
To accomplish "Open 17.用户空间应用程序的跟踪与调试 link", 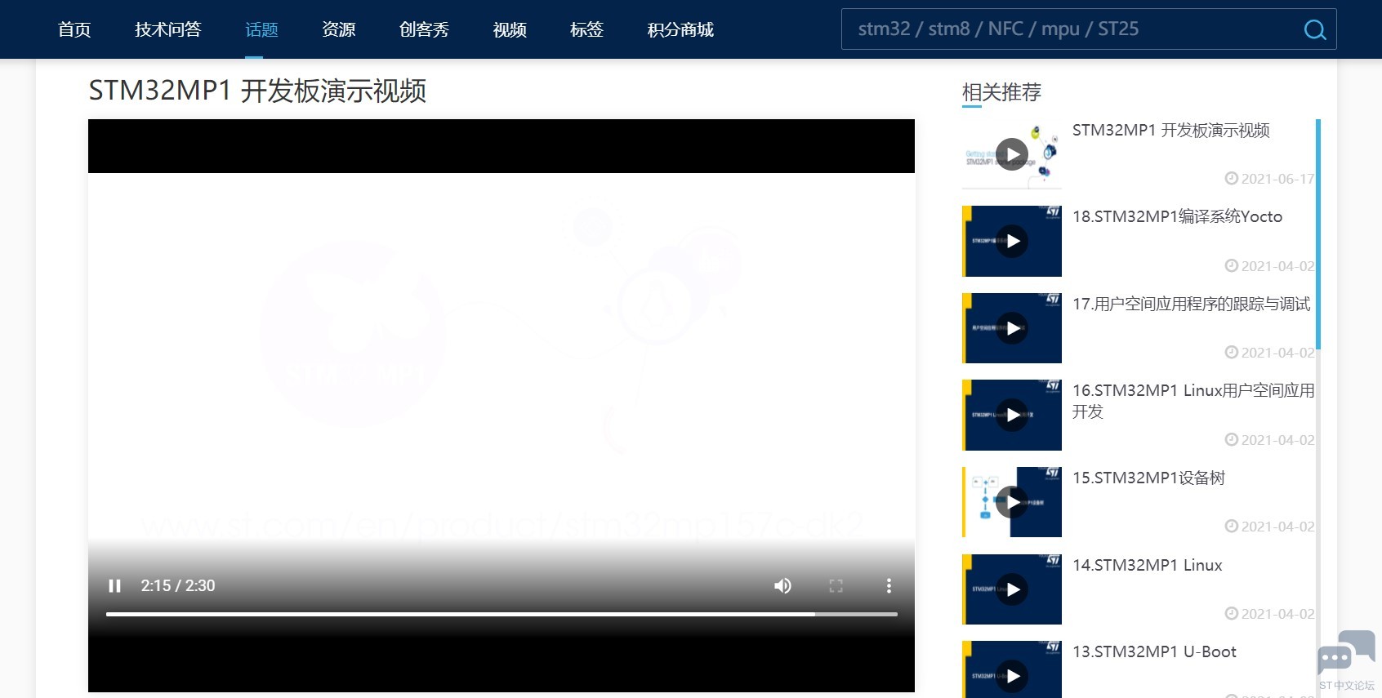I will tap(1191, 305).
